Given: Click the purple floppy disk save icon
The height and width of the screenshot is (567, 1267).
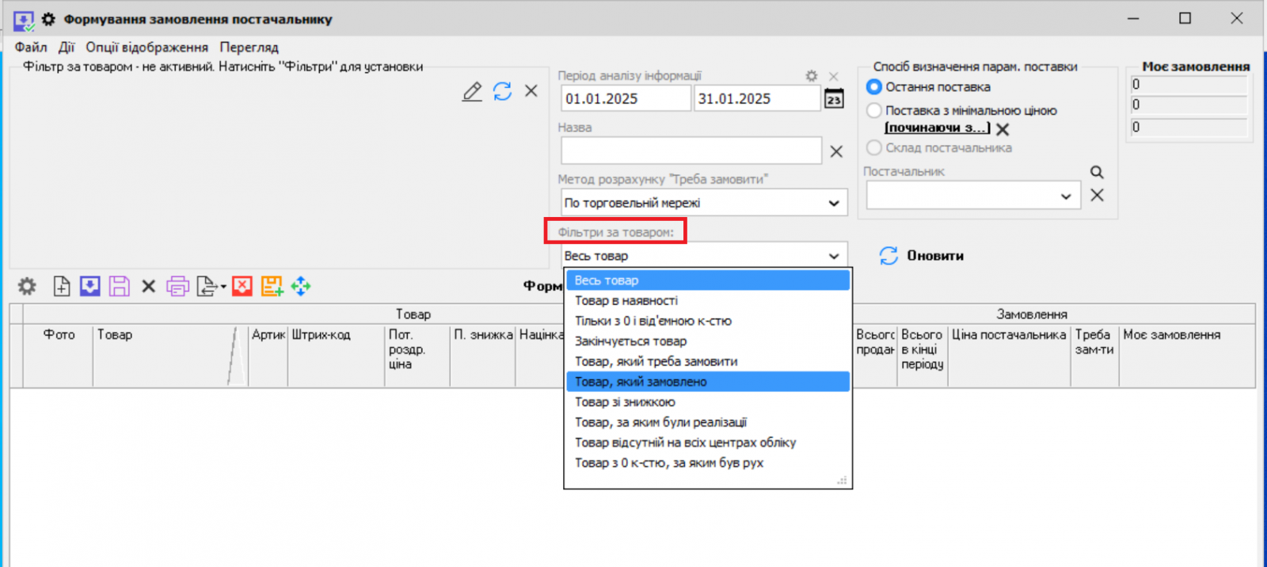Looking at the screenshot, I should click(x=120, y=287).
